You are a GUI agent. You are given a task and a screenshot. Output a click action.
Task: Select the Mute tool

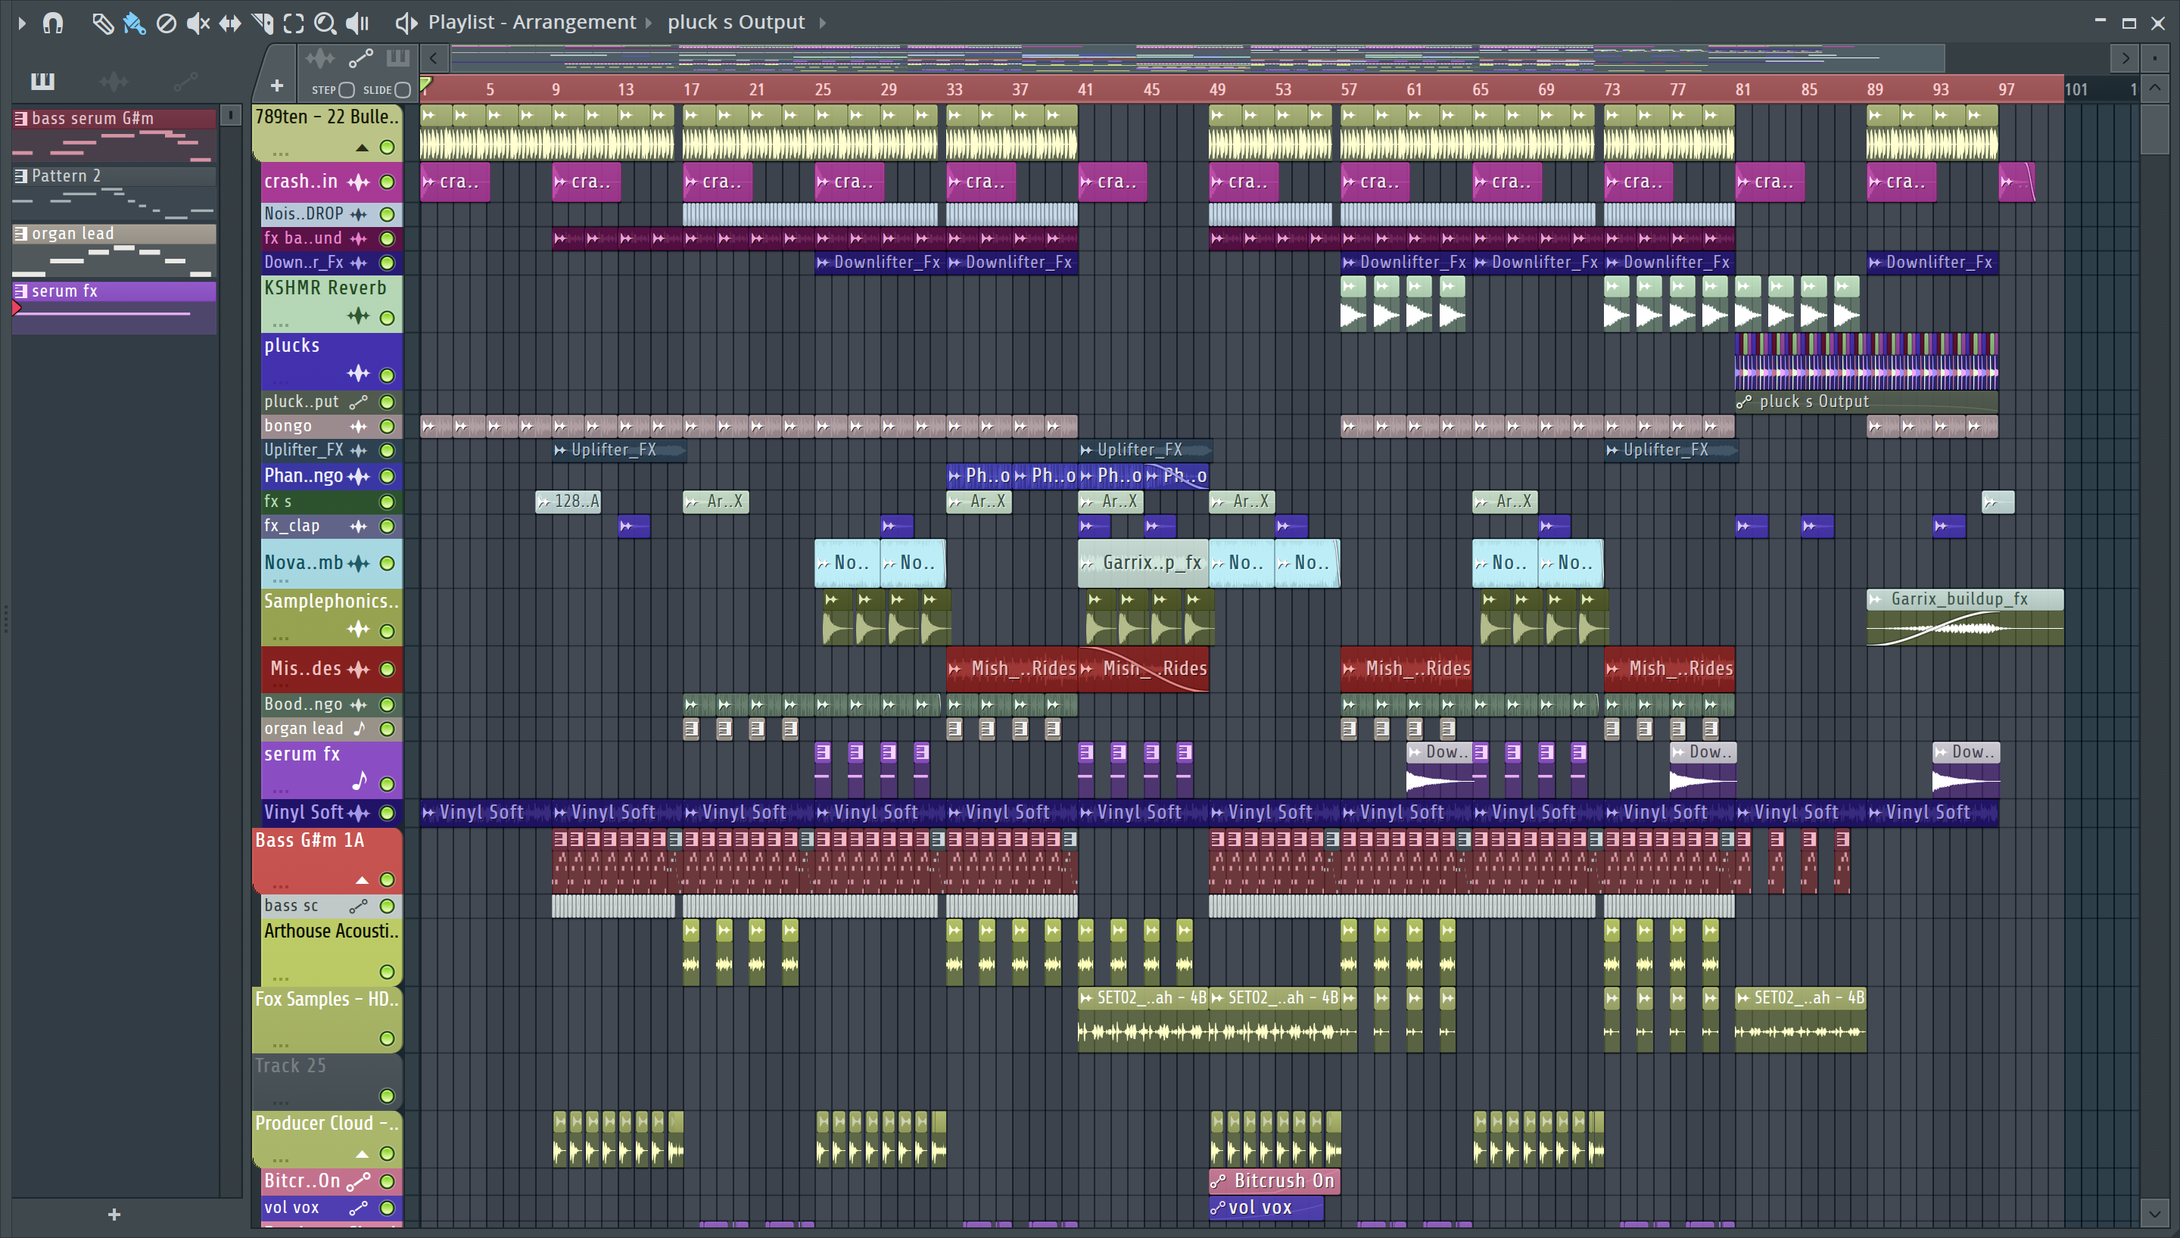(198, 23)
